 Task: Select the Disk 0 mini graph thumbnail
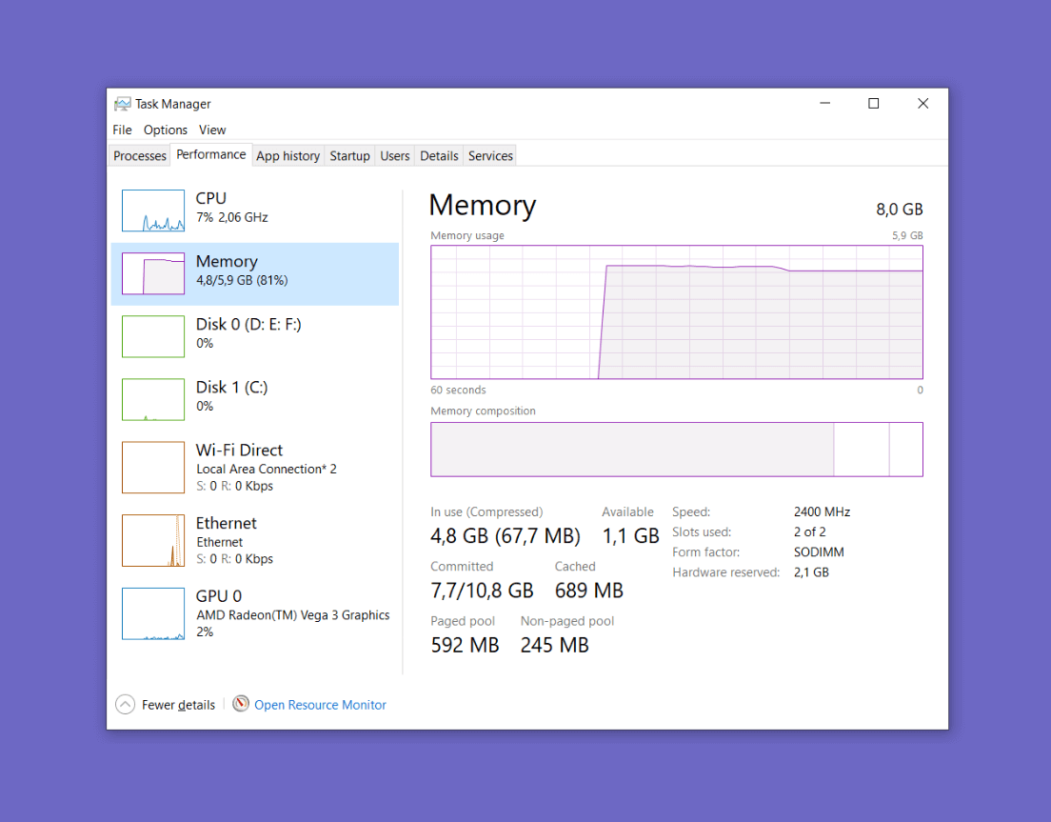tap(153, 336)
